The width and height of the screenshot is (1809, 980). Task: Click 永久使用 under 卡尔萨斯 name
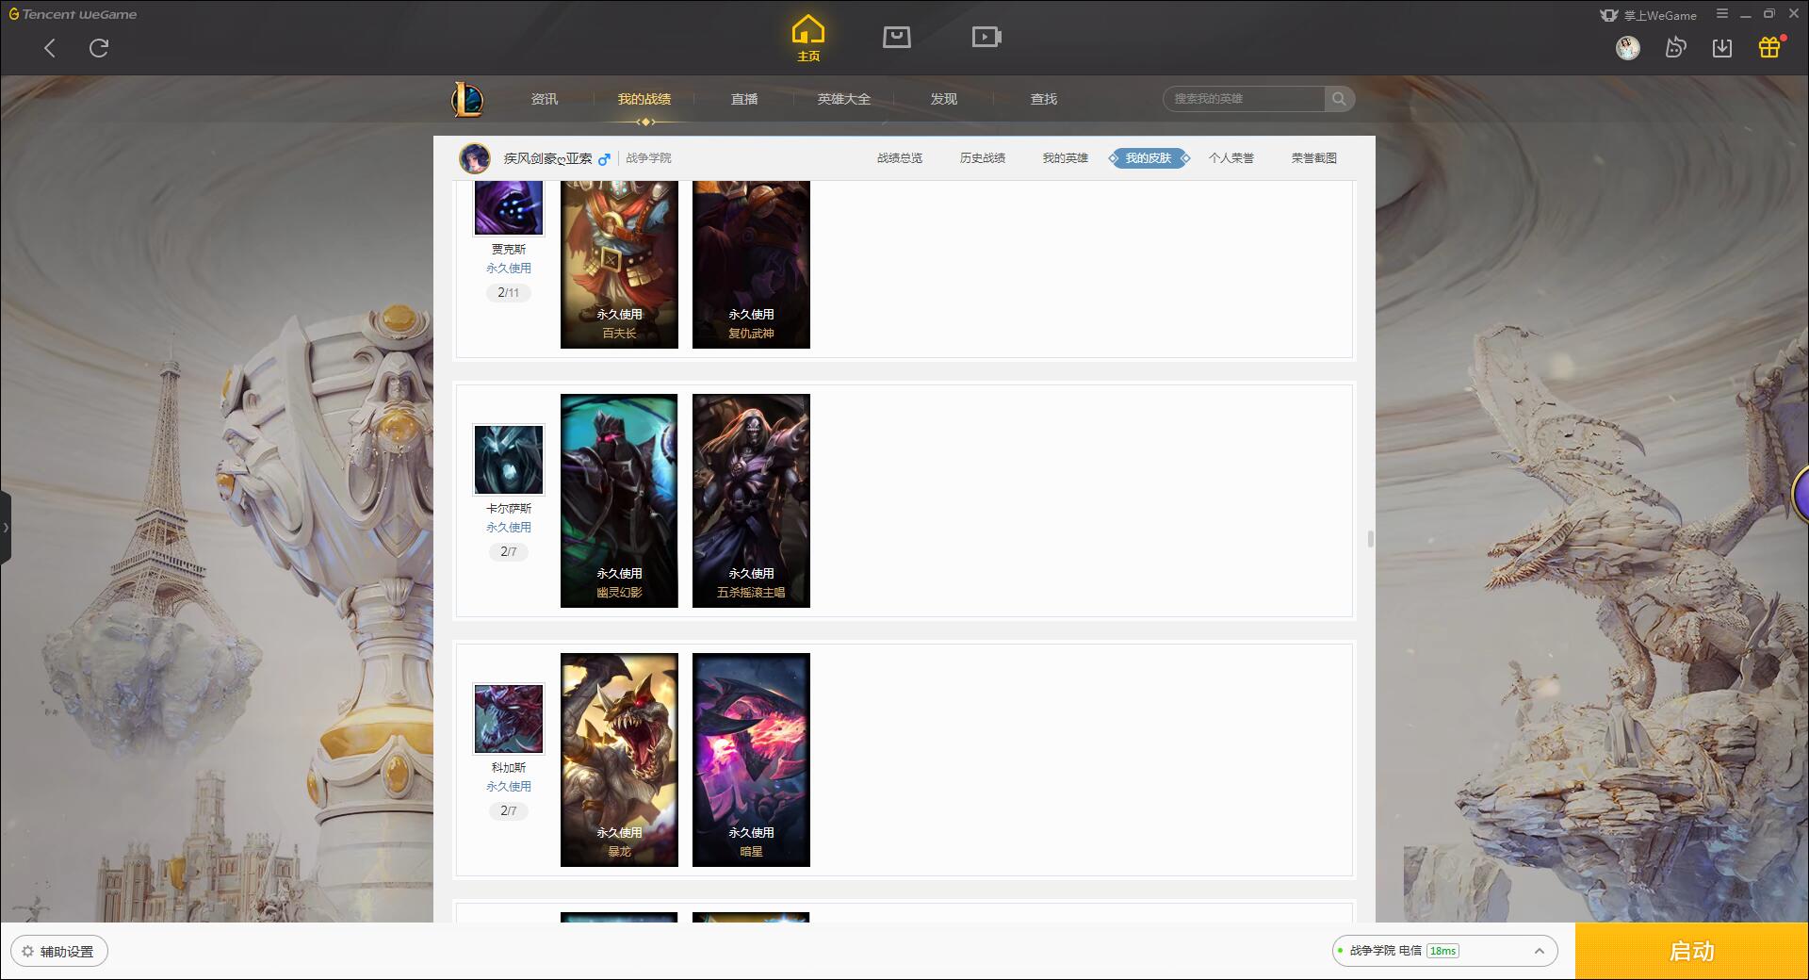[509, 528]
